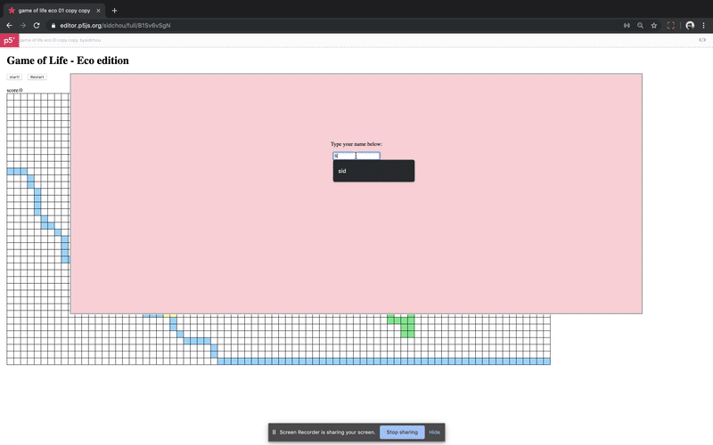This screenshot has width=713, height=445.
Task: Click the Stop sharing button
Action: (402, 432)
